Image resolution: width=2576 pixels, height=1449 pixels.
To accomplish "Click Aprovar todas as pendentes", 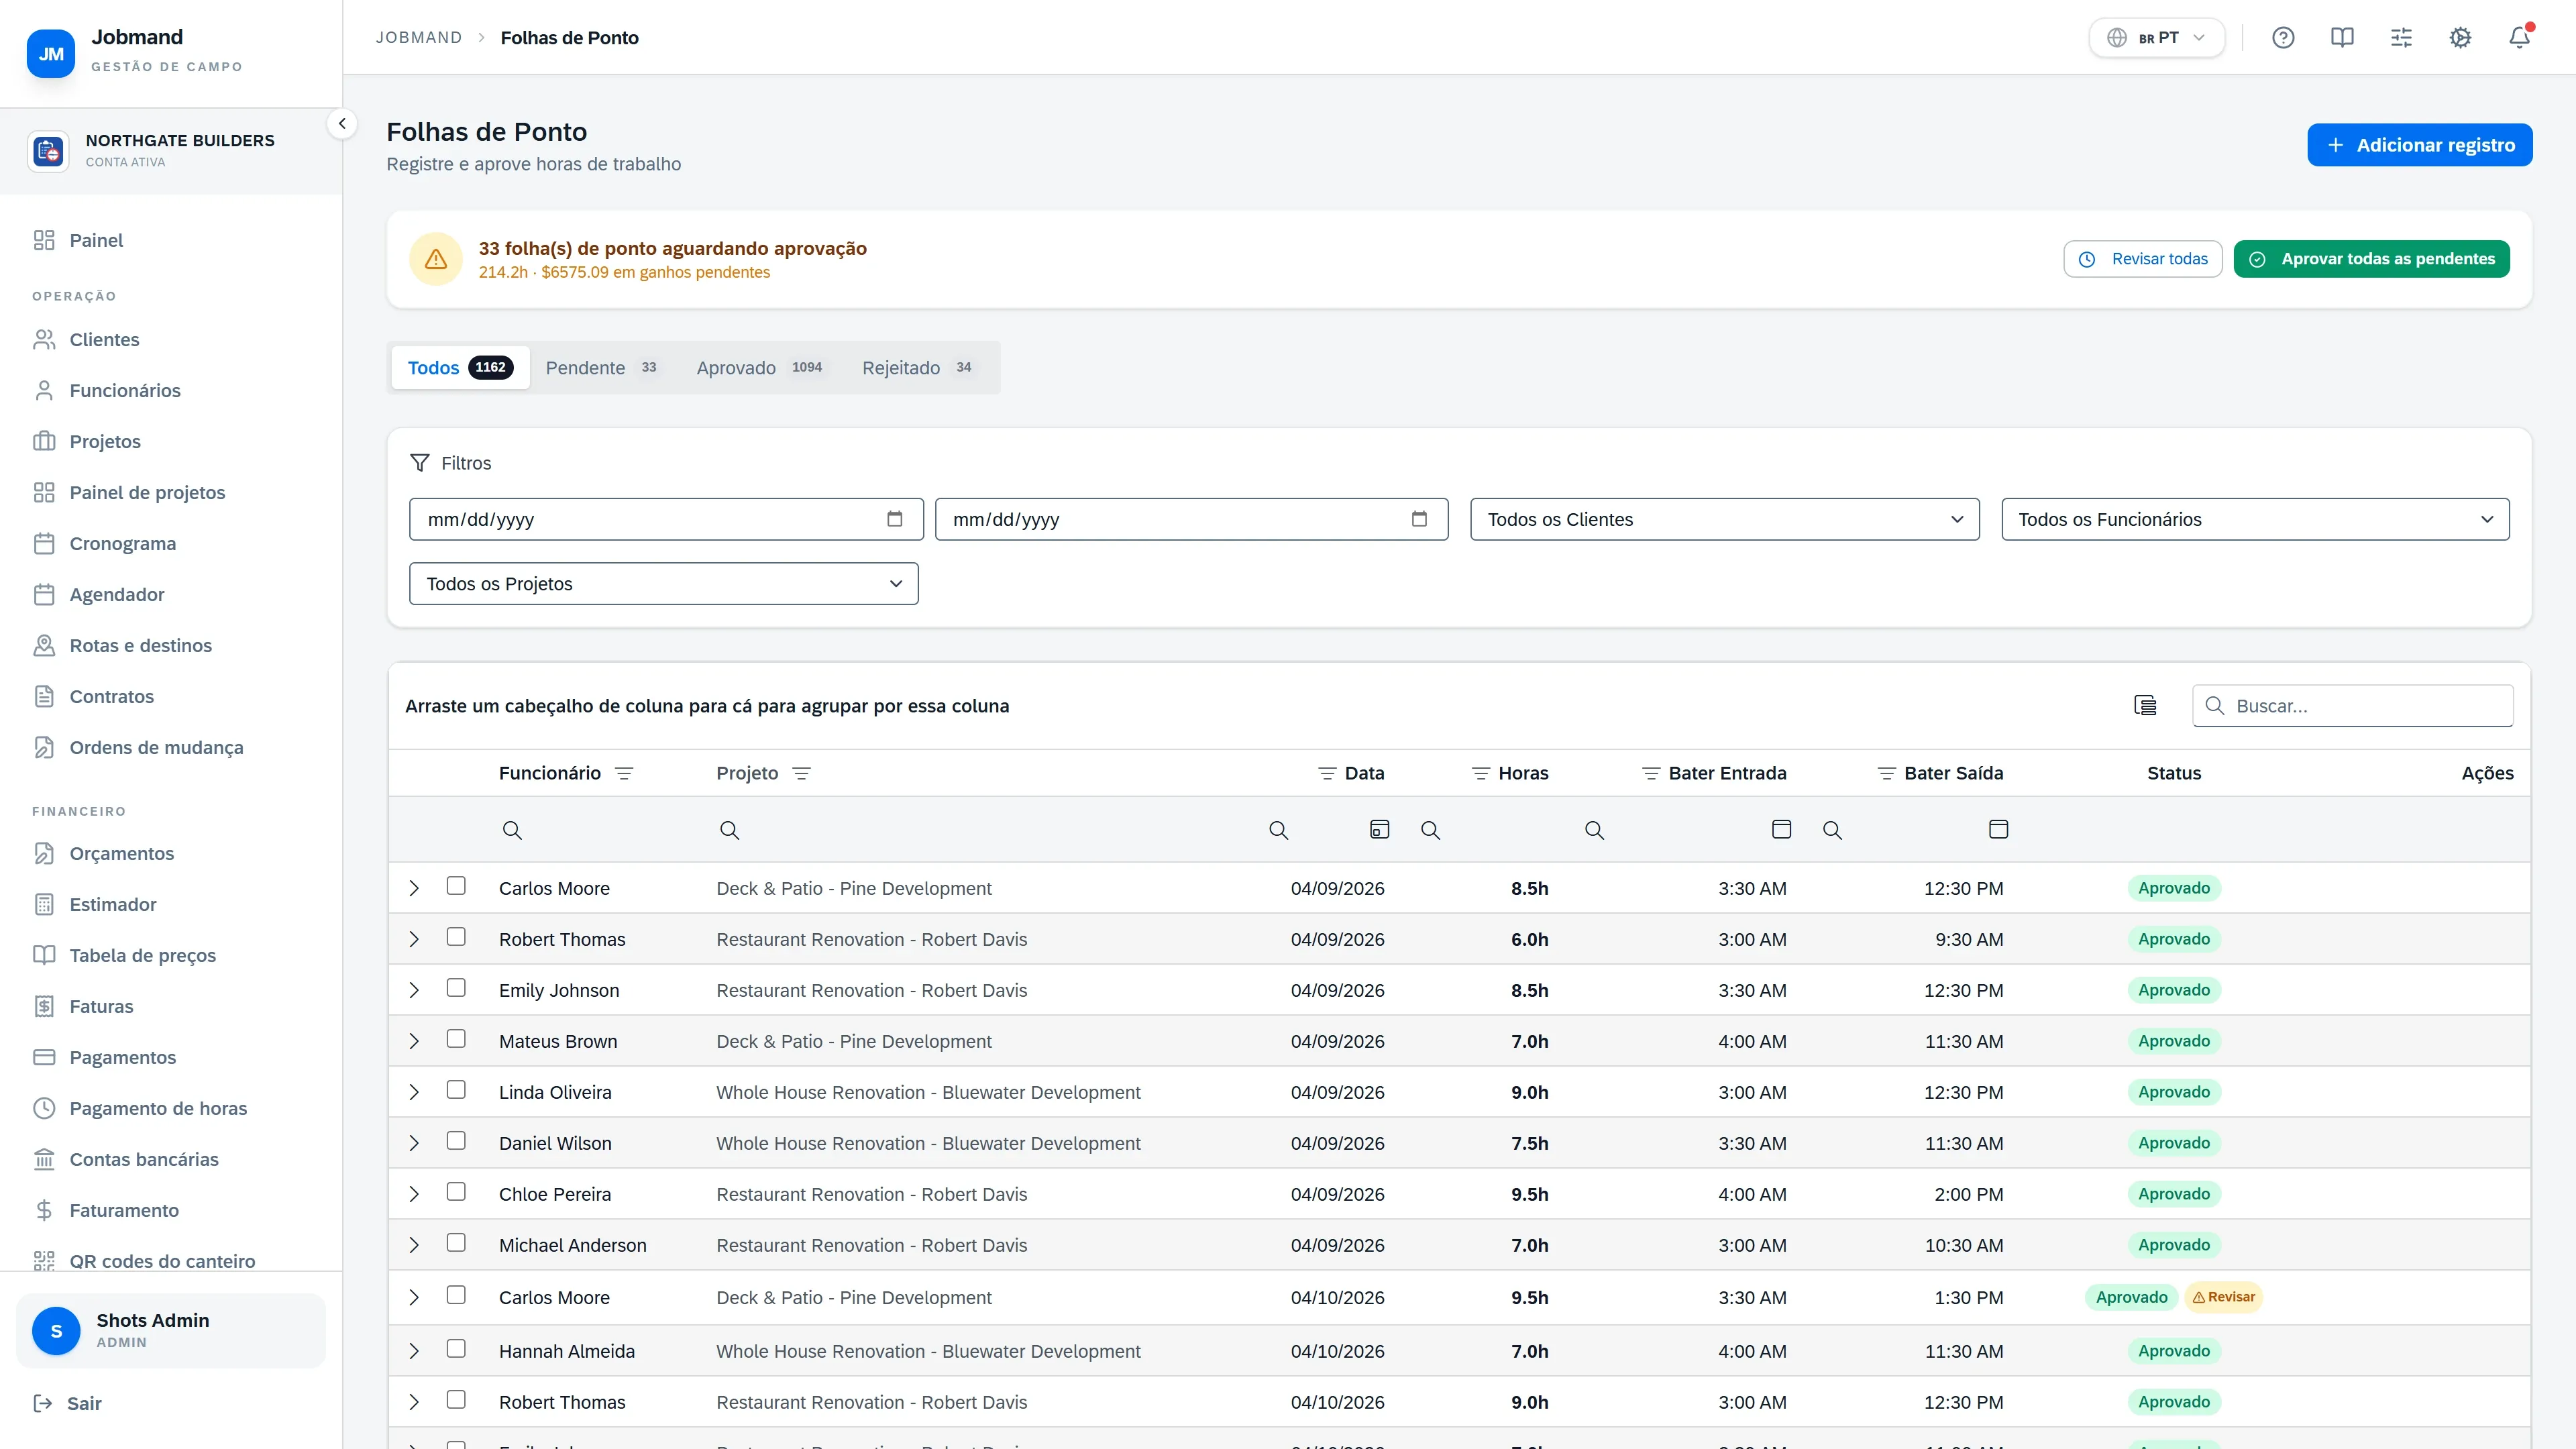I will (2371, 259).
